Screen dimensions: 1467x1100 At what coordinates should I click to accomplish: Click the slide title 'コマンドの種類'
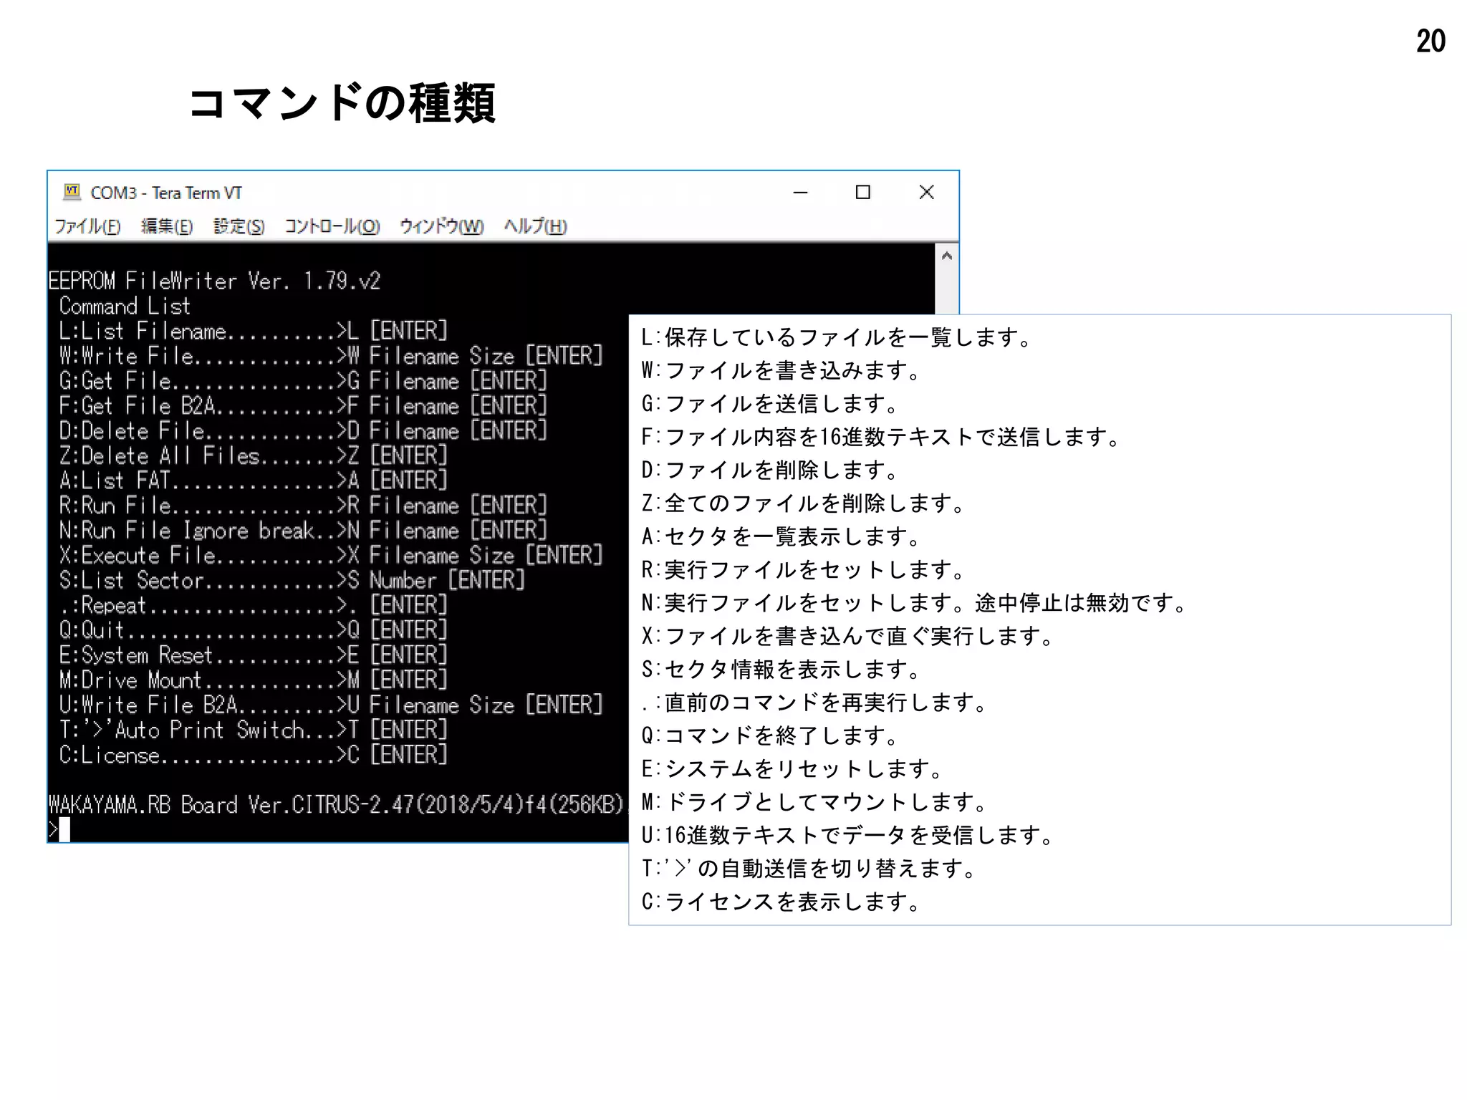342,102
